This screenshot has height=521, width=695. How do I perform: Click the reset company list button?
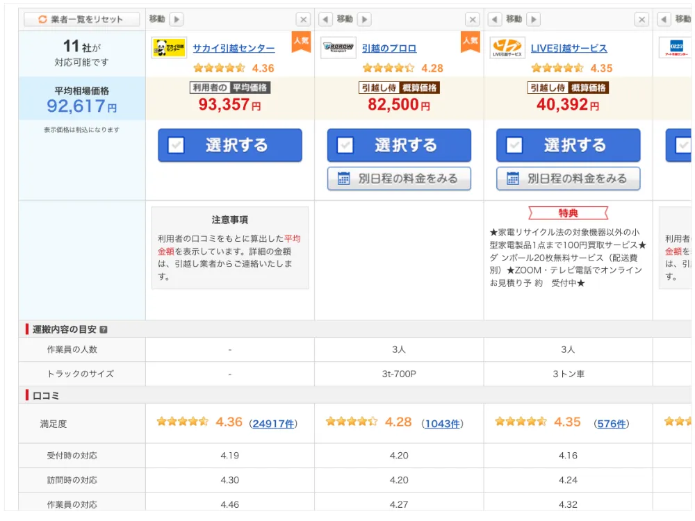pos(81,19)
